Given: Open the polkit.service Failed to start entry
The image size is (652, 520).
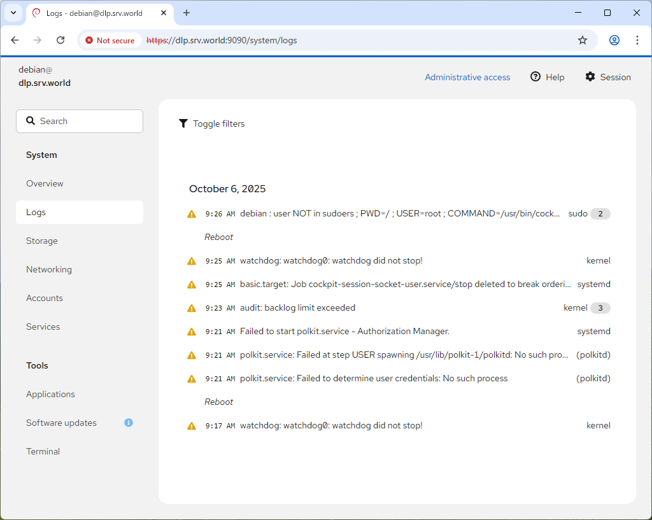Looking at the screenshot, I should point(344,332).
